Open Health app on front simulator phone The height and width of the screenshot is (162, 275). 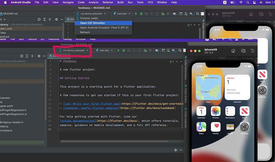215,127
